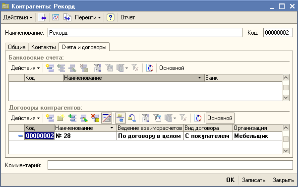The image size is (298, 187).
Task: Click the Записать button
Action: click(253, 180)
